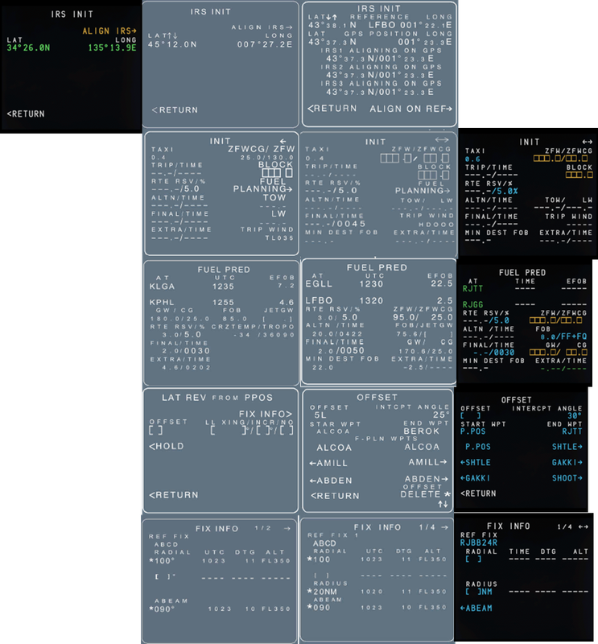Select ref fix ABCD on grey FIX INFO 1/4 page
Viewport: 598px width, 644px height.
tap(324, 543)
